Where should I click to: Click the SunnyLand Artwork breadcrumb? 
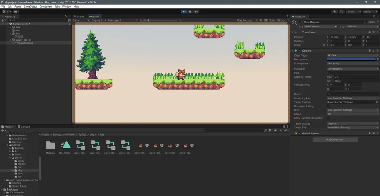coord(64,134)
